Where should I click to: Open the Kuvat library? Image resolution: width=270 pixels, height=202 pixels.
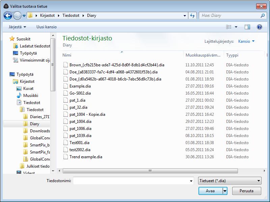click(28, 89)
